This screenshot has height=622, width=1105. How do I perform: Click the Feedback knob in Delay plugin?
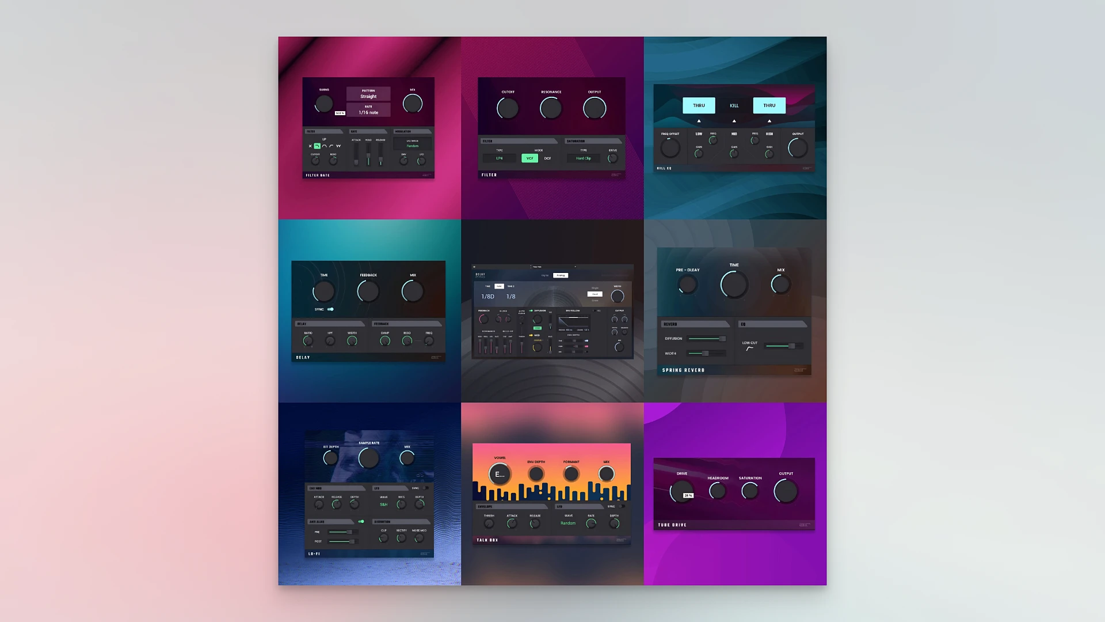point(368,291)
